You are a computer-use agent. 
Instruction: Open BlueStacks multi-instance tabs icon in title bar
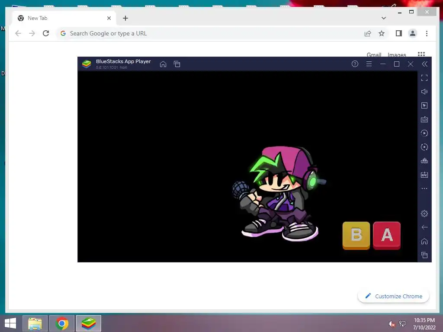(x=177, y=64)
